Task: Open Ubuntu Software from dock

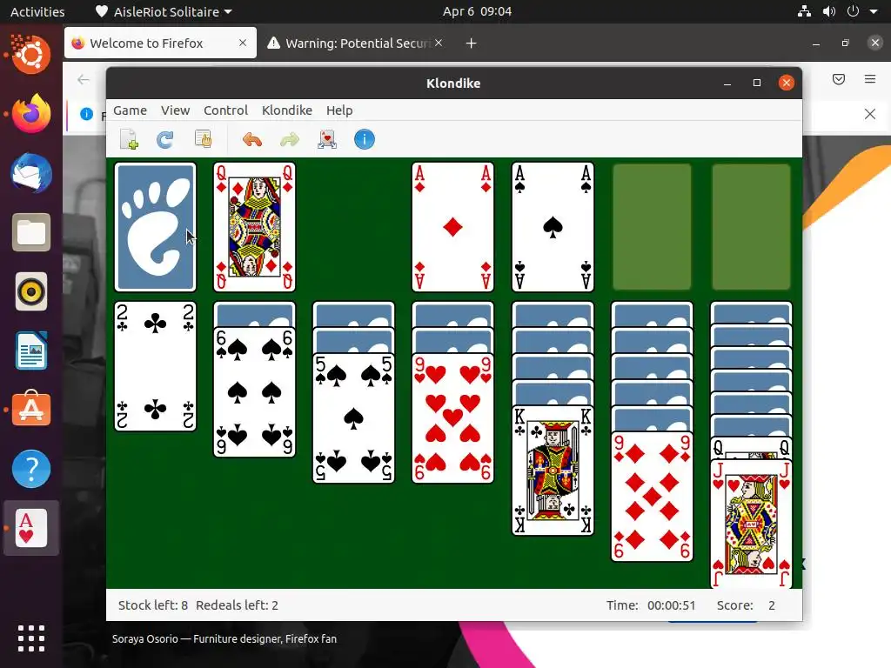Action: 31,409
